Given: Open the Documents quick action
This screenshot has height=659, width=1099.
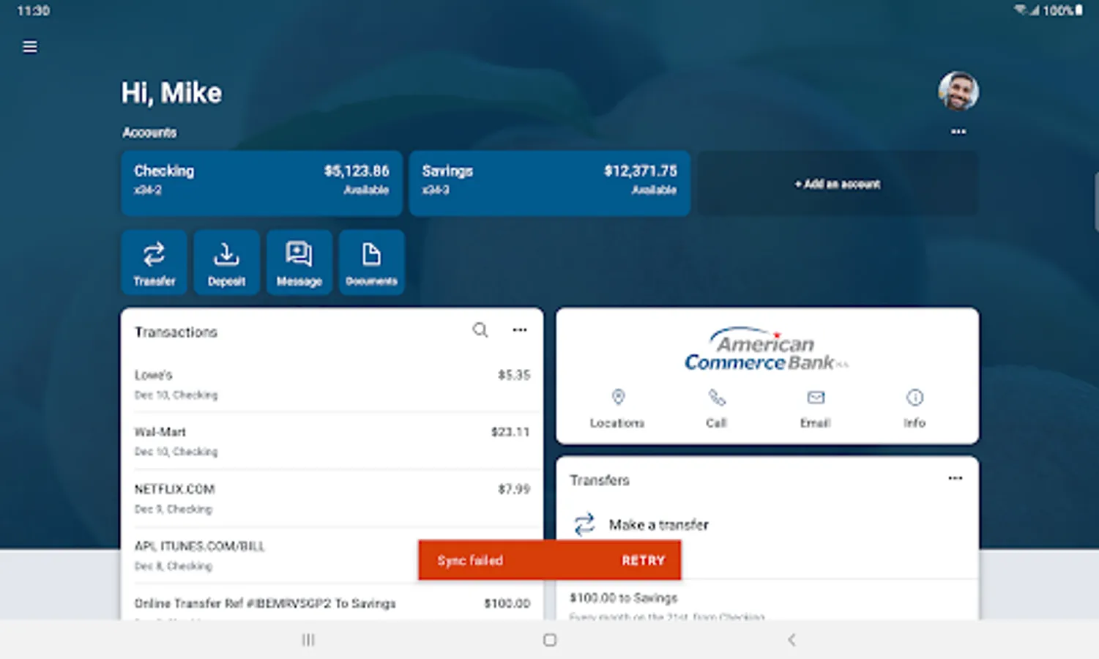Looking at the screenshot, I should tap(371, 262).
